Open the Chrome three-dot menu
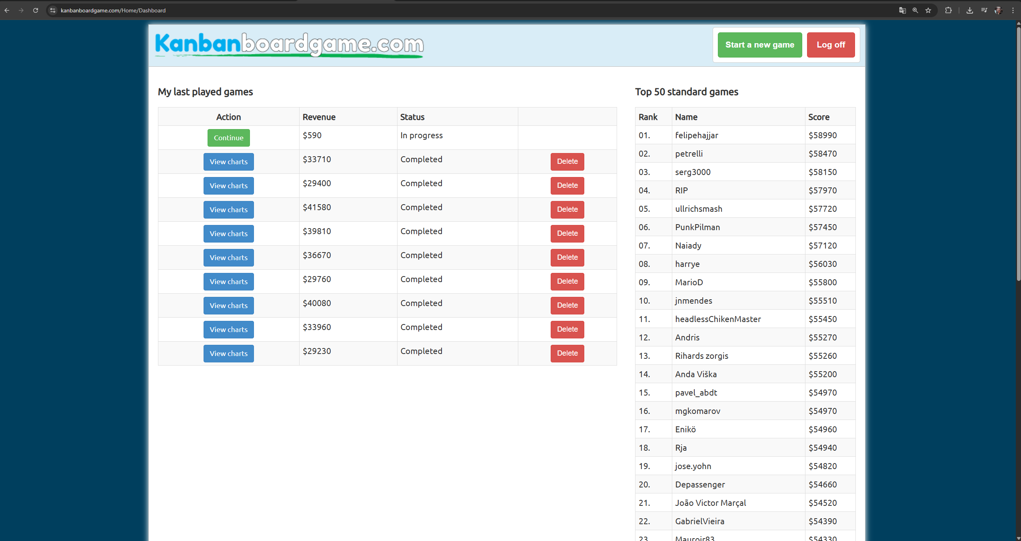The width and height of the screenshot is (1021, 541). click(x=1013, y=10)
